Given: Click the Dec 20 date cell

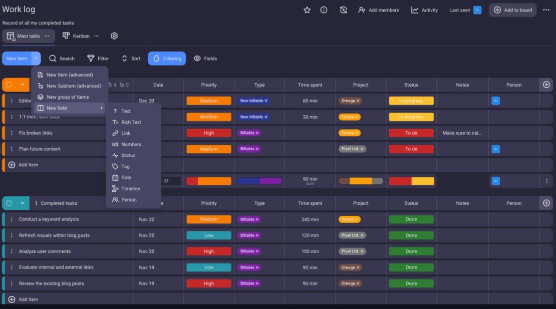Looking at the screenshot, I should pos(146,101).
